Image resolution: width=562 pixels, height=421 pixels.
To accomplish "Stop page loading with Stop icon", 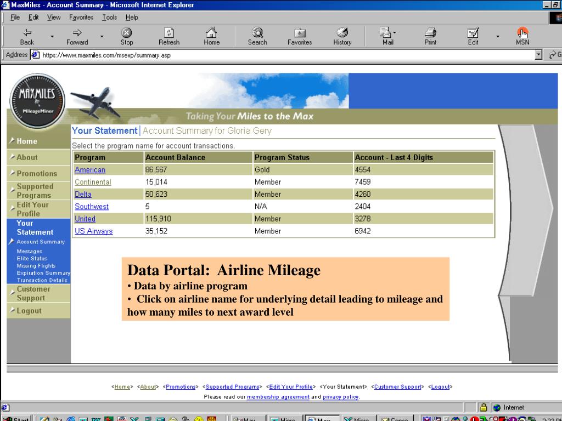I will pyautogui.click(x=127, y=37).
